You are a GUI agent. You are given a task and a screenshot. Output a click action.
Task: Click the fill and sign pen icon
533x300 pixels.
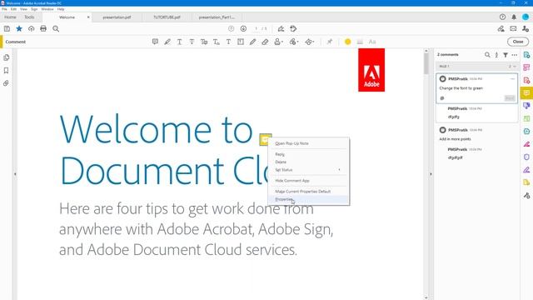[x=281, y=28]
